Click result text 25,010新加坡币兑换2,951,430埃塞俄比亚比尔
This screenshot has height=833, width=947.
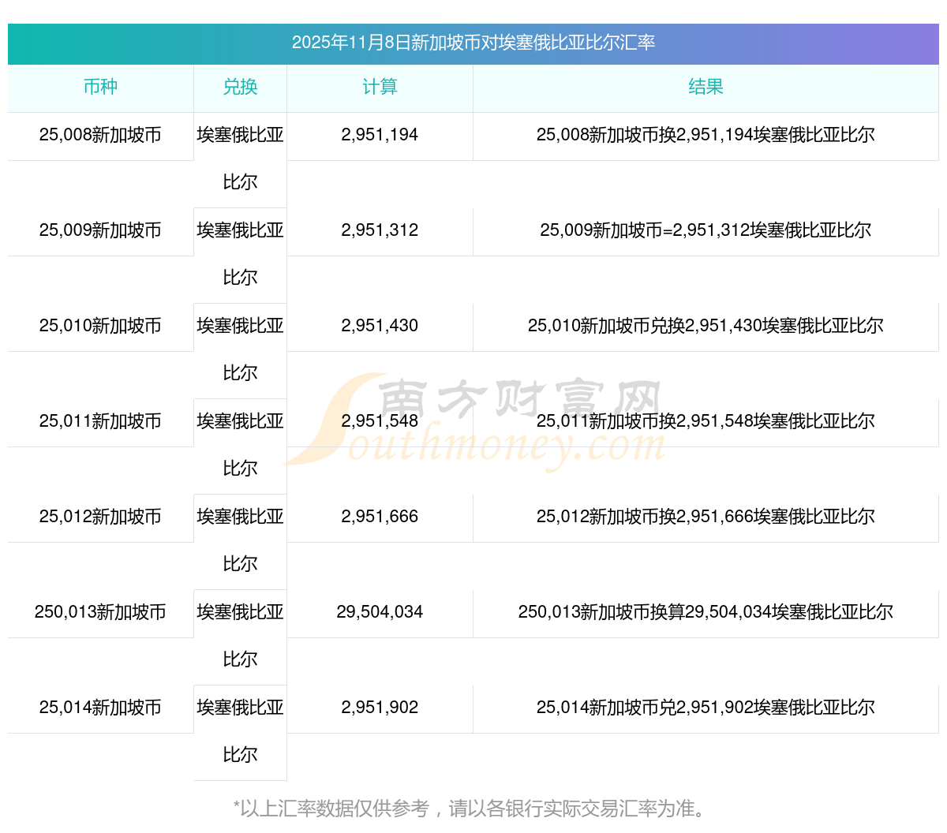(706, 326)
